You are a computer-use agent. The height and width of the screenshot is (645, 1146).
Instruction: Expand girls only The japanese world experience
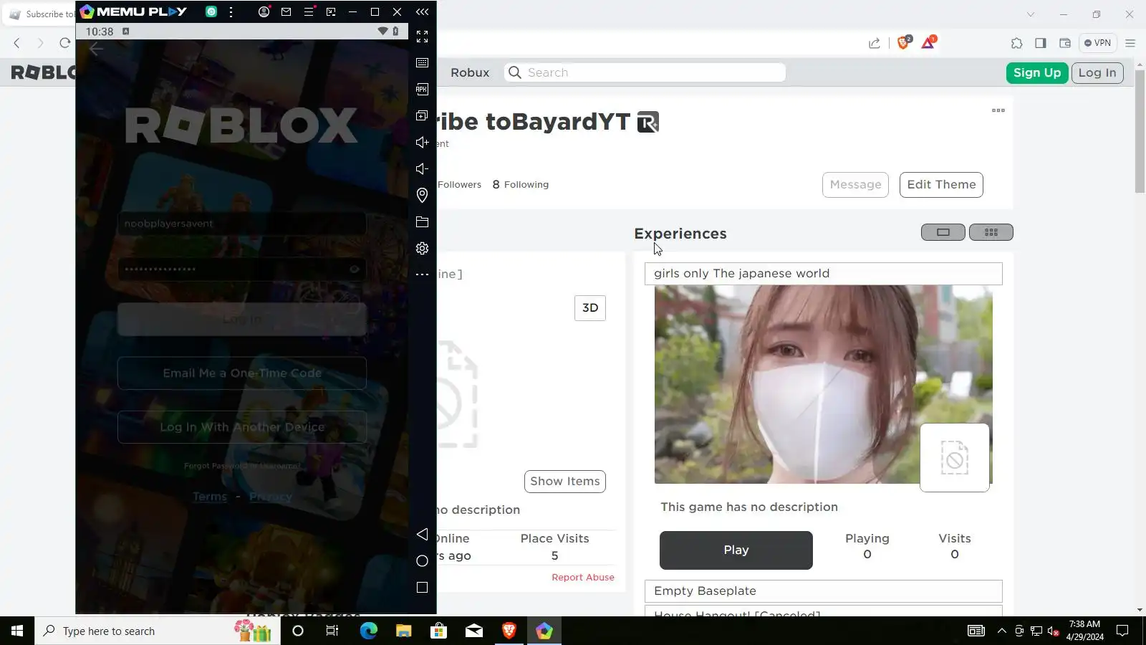(824, 274)
